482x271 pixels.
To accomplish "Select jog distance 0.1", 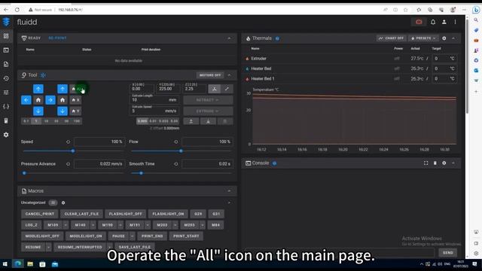I will pyautogui.click(x=26, y=121).
